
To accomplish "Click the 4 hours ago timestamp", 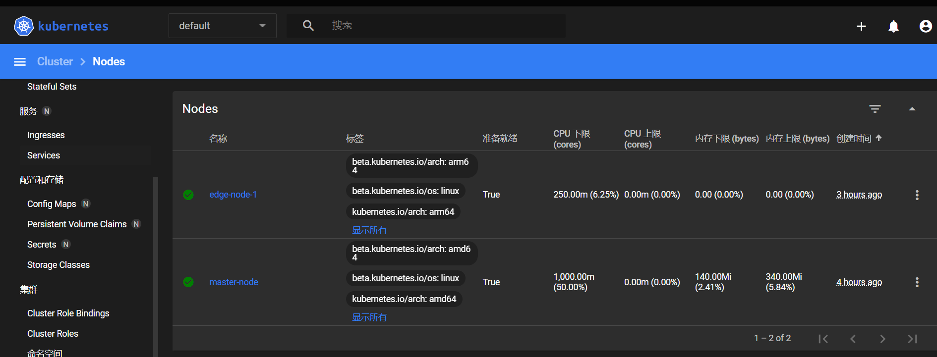I will click(x=859, y=282).
